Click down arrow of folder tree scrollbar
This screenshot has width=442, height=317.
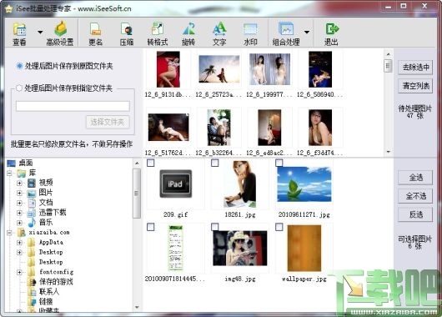pyautogui.click(x=137, y=307)
